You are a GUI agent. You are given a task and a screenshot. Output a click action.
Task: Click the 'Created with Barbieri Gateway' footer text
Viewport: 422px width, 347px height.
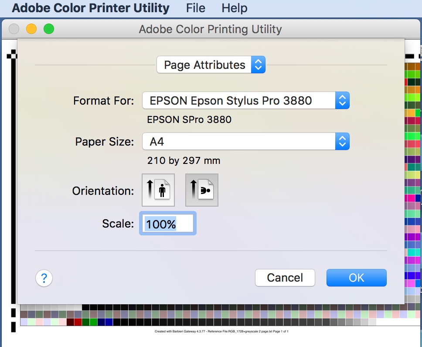221,331
